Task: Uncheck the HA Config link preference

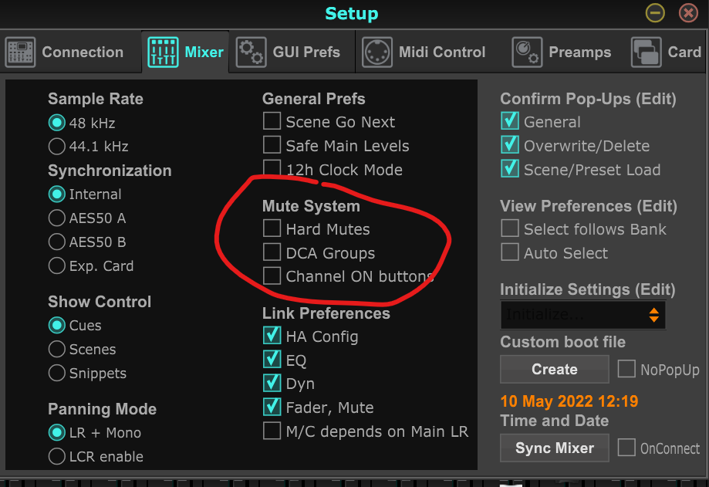Action: [272, 336]
